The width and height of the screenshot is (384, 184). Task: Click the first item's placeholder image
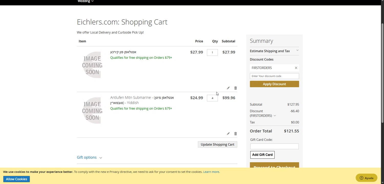coord(92,65)
